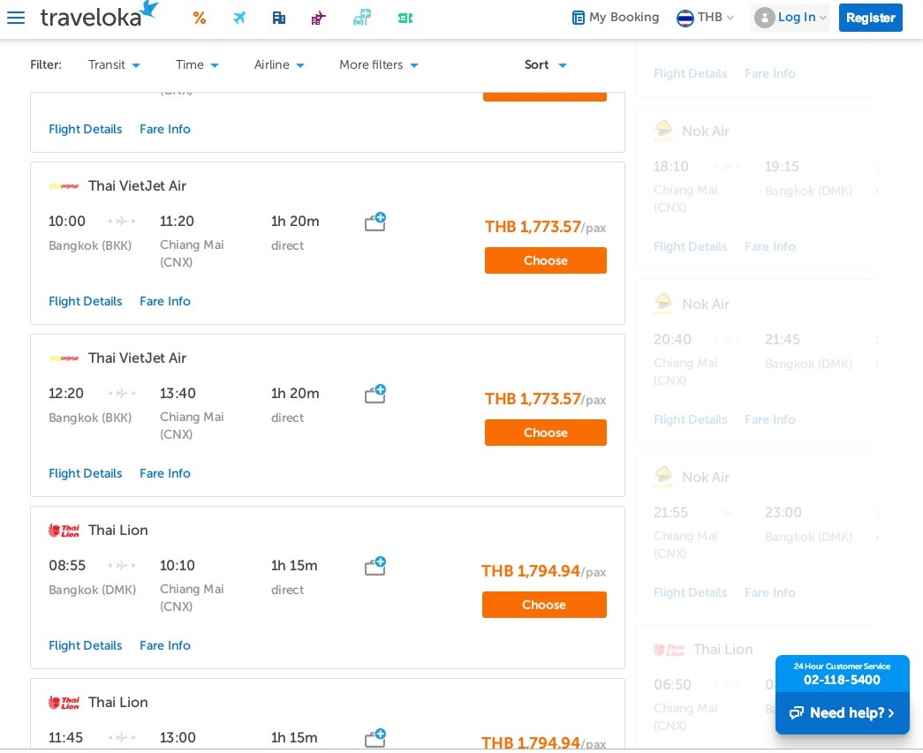Click customer service number 02-118-5400

pyautogui.click(x=842, y=680)
